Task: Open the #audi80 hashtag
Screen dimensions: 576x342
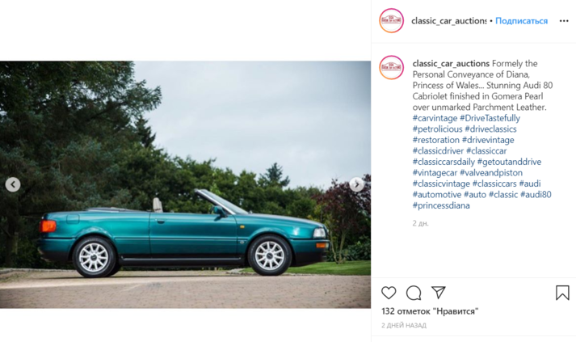Action: (536, 195)
